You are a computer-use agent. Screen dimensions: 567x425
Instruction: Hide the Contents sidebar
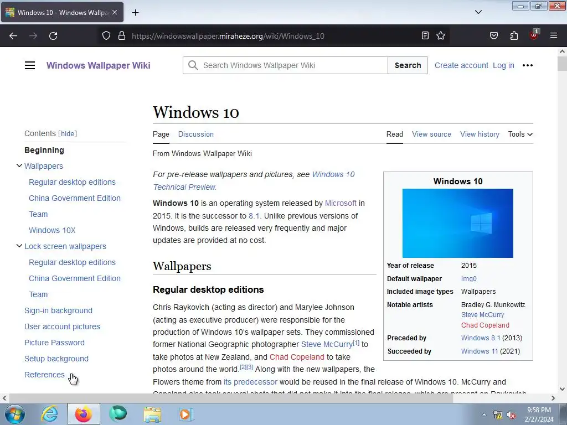point(68,134)
